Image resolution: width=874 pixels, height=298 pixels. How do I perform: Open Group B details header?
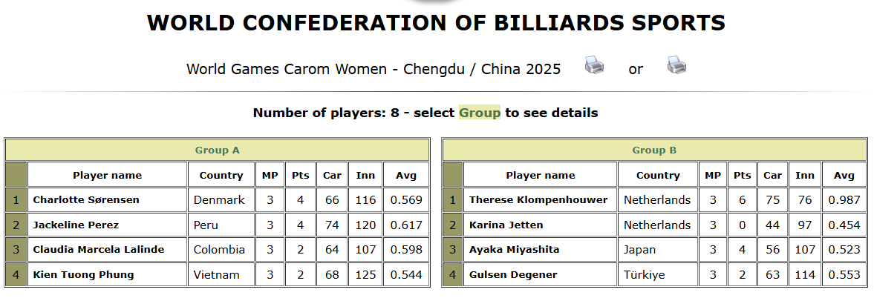[x=654, y=150]
